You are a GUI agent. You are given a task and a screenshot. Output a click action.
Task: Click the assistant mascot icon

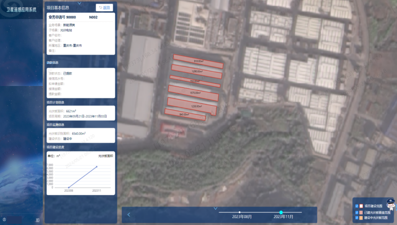[x=390, y=203]
